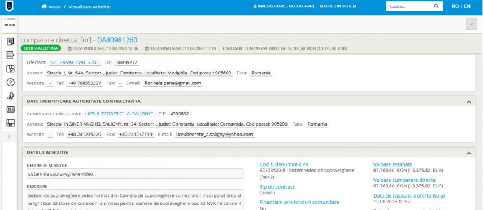483x210 pixels.
Task: Select the fax number +40 241237119
Action: pyautogui.click(x=136, y=135)
